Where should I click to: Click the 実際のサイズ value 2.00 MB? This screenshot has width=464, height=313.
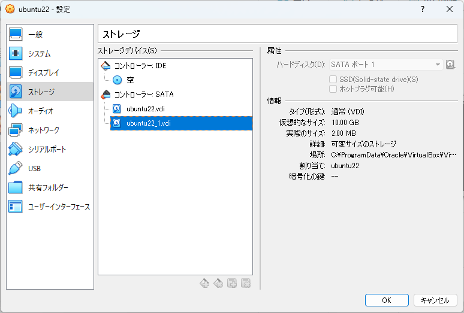coord(344,133)
